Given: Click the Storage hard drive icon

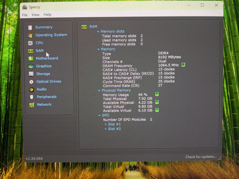Looking at the screenshot, I should 31,74.
